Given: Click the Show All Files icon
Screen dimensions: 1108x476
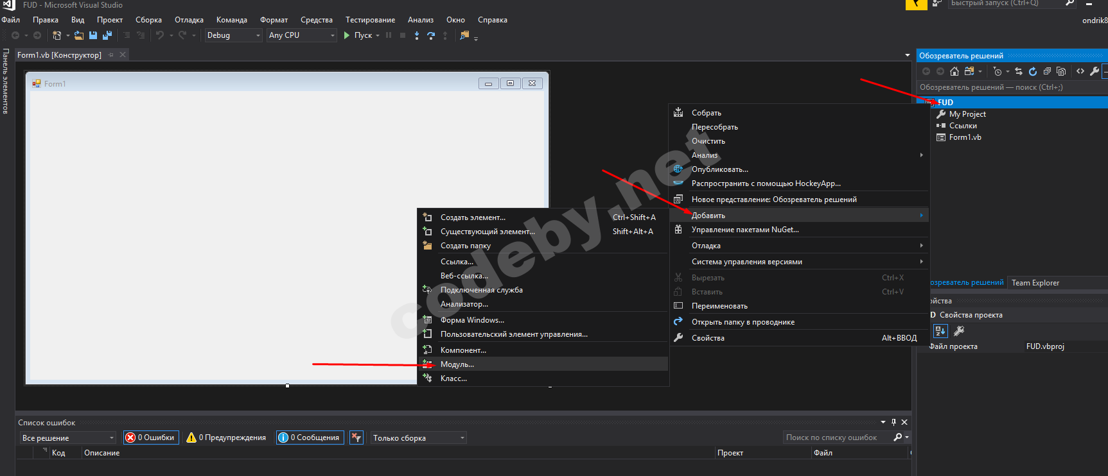Looking at the screenshot, I should [1061, 71].
